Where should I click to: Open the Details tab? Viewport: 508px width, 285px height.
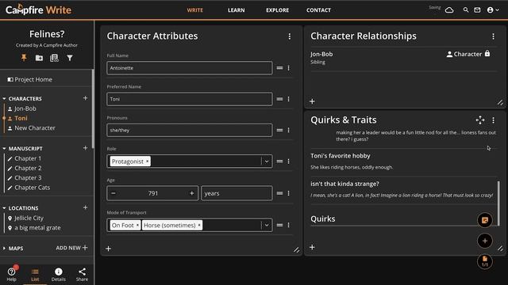(58, 275)
